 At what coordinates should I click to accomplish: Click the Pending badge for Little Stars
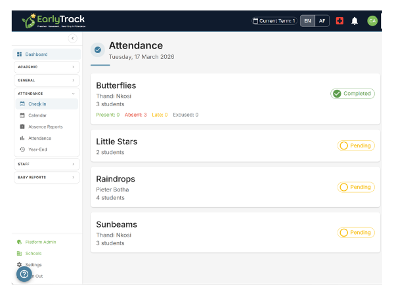click(356, 146)
